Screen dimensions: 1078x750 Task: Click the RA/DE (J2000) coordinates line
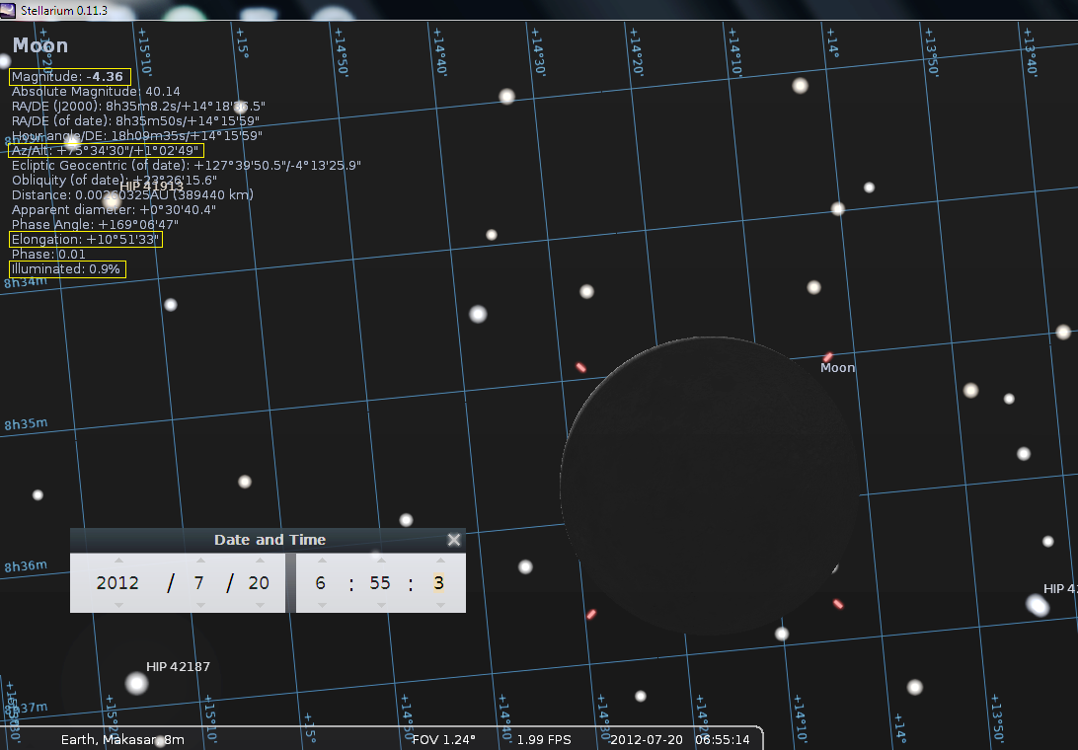pos(138,106)
